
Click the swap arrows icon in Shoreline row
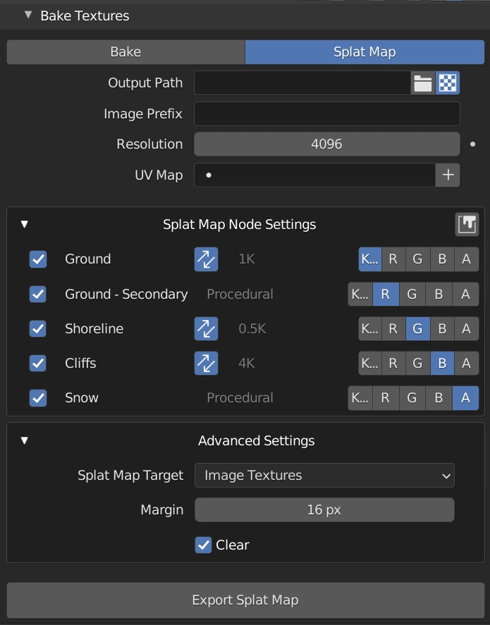click(207, 328)
